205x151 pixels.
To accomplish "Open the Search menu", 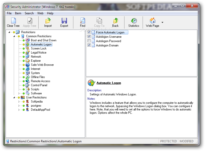I will 29,13.
